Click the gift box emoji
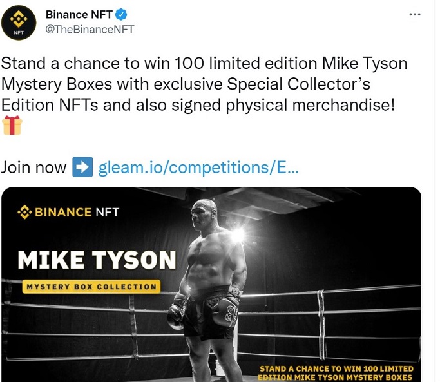This screenshot has height=382, width=440. pyautogui.click(x=12, y=125)
